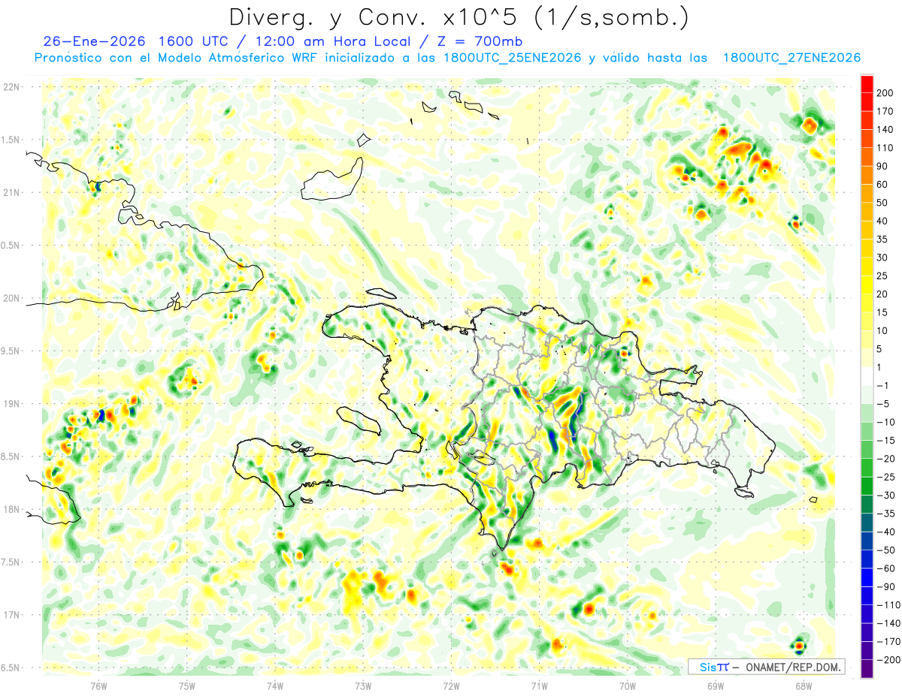Click the '8.5N' axis label

(11, 456)
